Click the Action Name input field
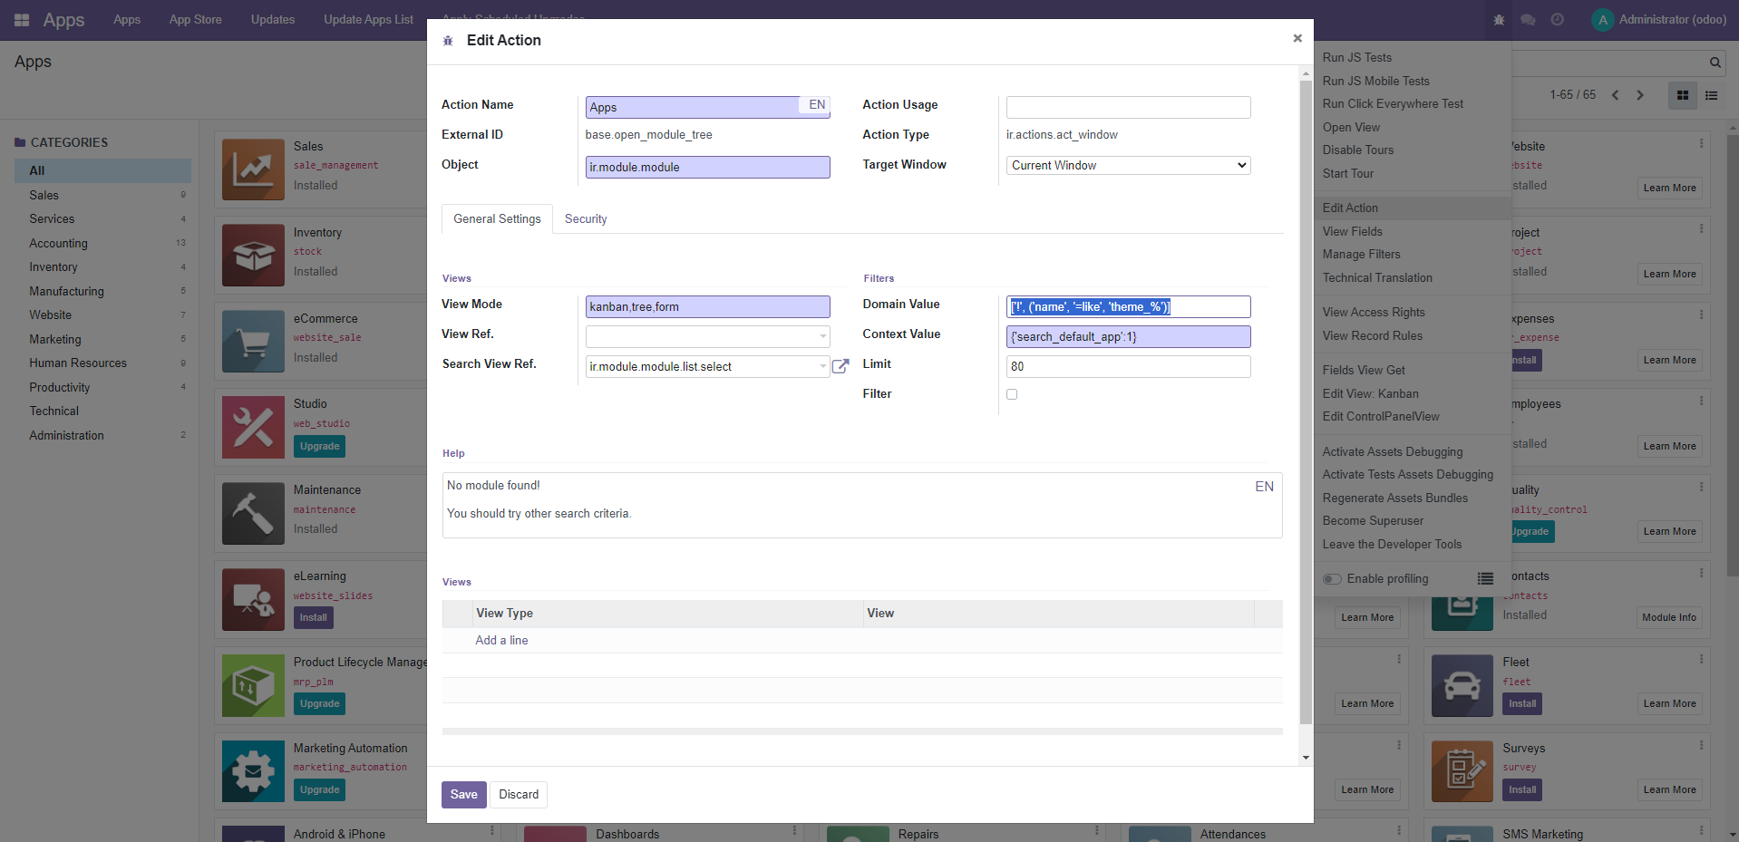Image resolution: width=1739 pixels, height=842 pixels. point(707,107)
